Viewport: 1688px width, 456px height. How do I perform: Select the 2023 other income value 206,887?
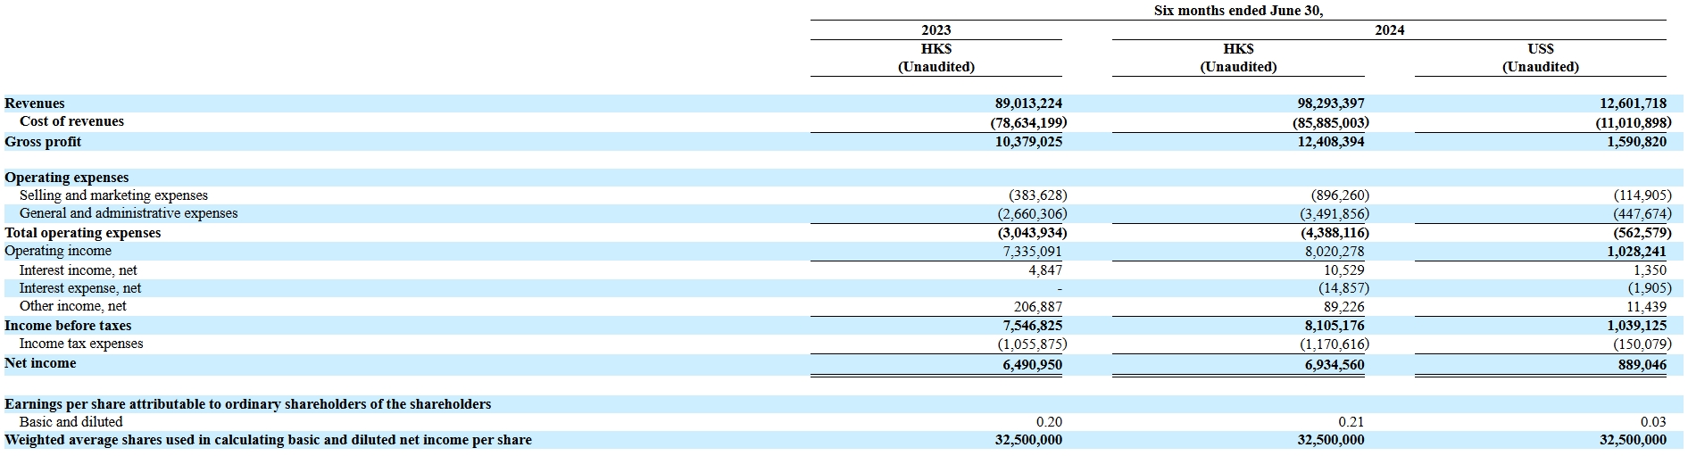[x=1032, y=307]
